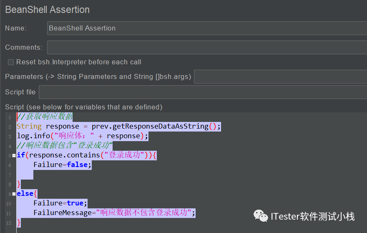Screen dimensions: 367x233
Task: Collapse the if block fold marker
Action: tap(14, 155)
